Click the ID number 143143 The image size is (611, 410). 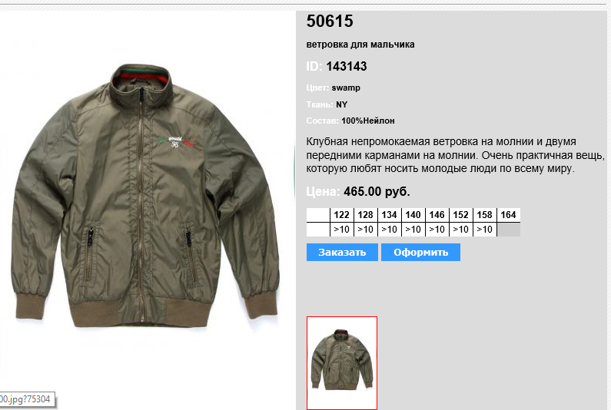[x=347, y=67]
